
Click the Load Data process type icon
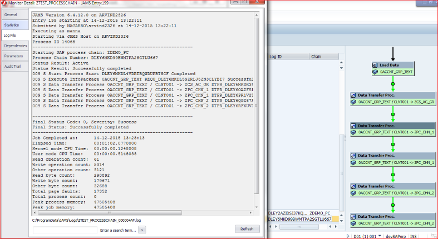(375, 65)
